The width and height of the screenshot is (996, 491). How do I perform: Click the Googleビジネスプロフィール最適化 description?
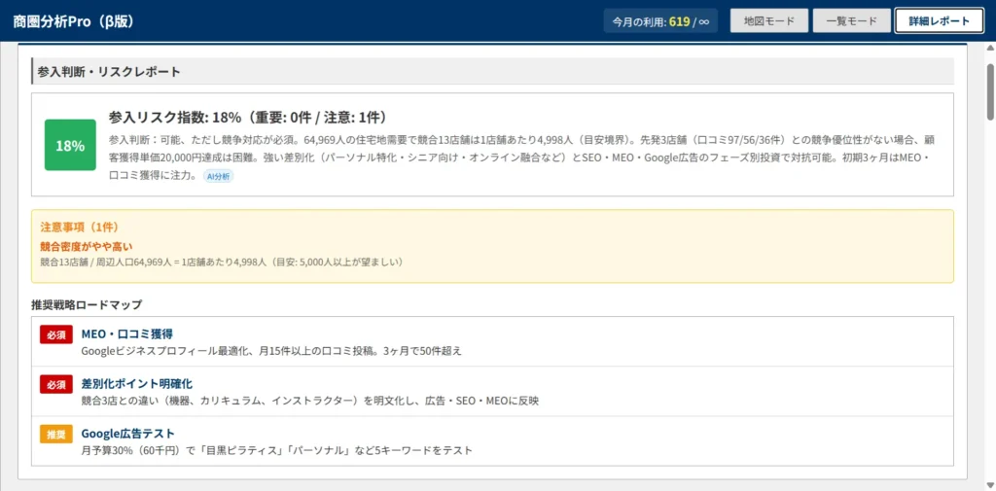(271, 351)
